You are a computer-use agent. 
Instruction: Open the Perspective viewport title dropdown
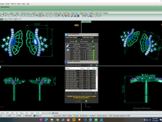point(90,22)
